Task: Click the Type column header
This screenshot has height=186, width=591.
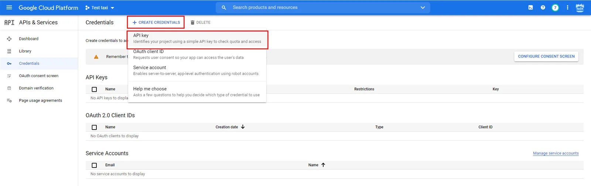Action: pos(379,127)
